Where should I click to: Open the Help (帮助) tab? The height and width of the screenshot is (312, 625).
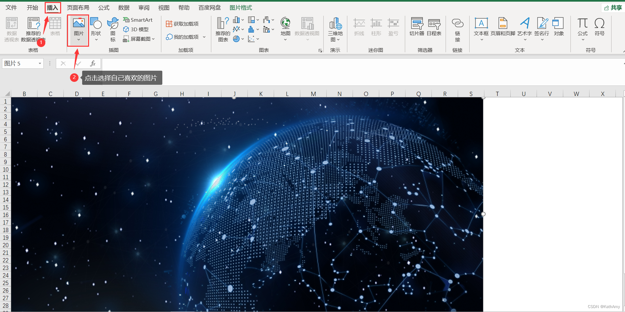tap(184, 8)
